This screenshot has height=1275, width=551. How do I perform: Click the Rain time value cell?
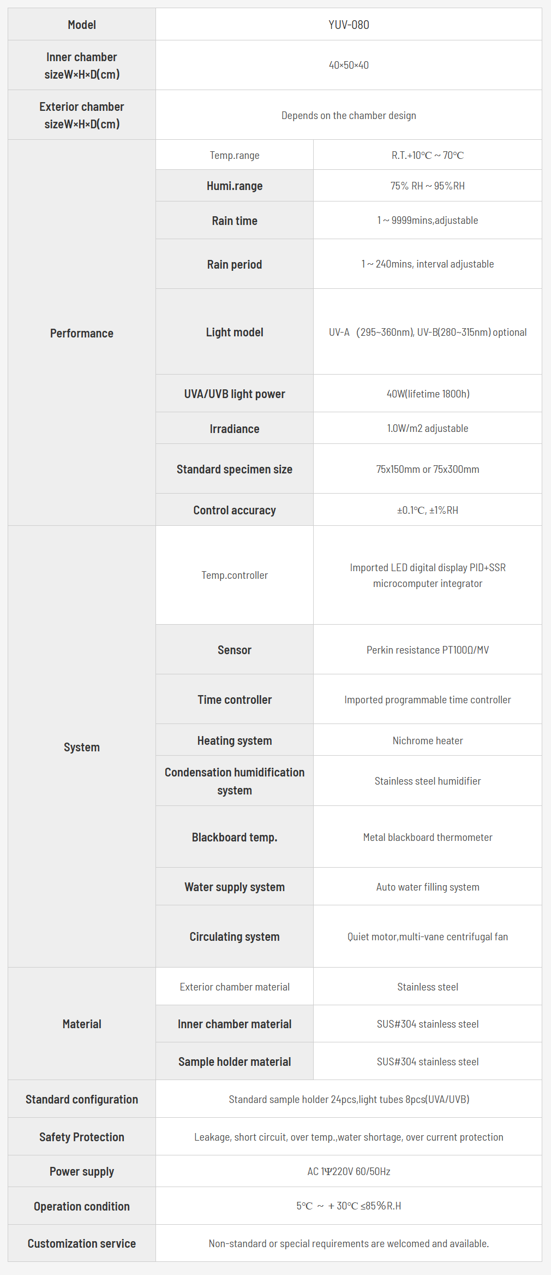[428, 220]
